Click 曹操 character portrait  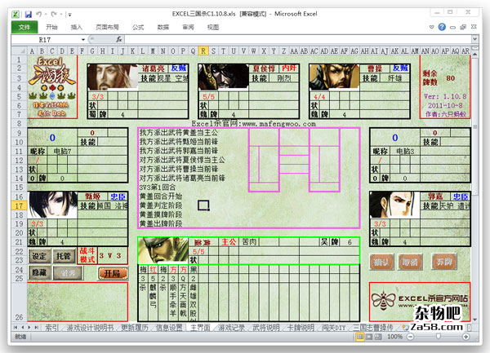pos(334,77)
